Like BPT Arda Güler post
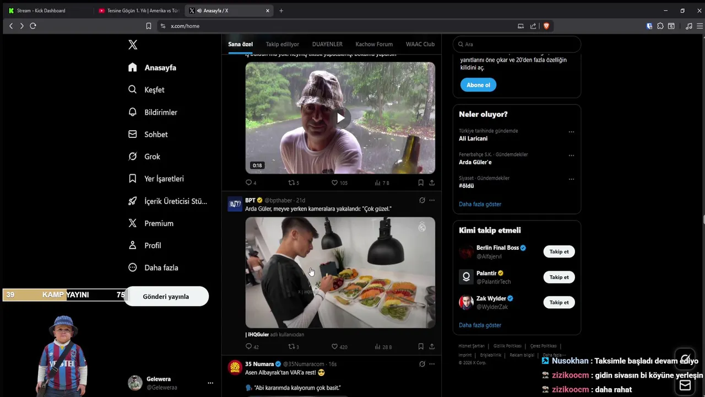 [x=339, y=347]
